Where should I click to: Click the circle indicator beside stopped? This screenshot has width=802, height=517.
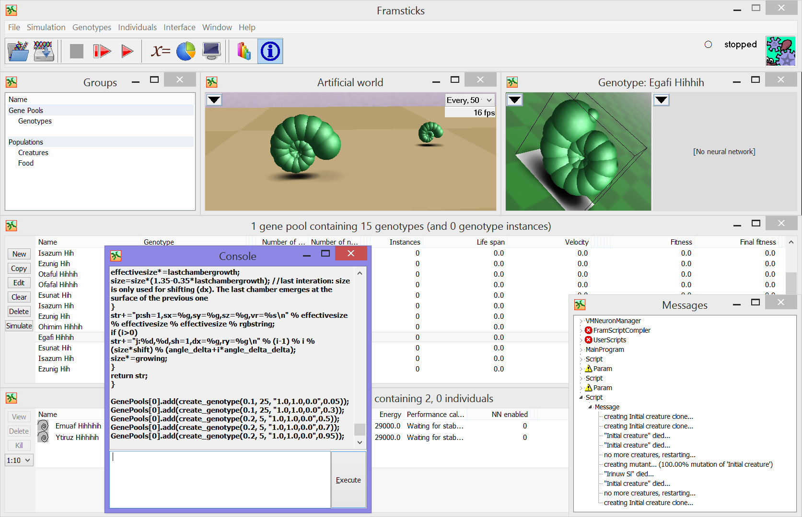tap(708, 45)
